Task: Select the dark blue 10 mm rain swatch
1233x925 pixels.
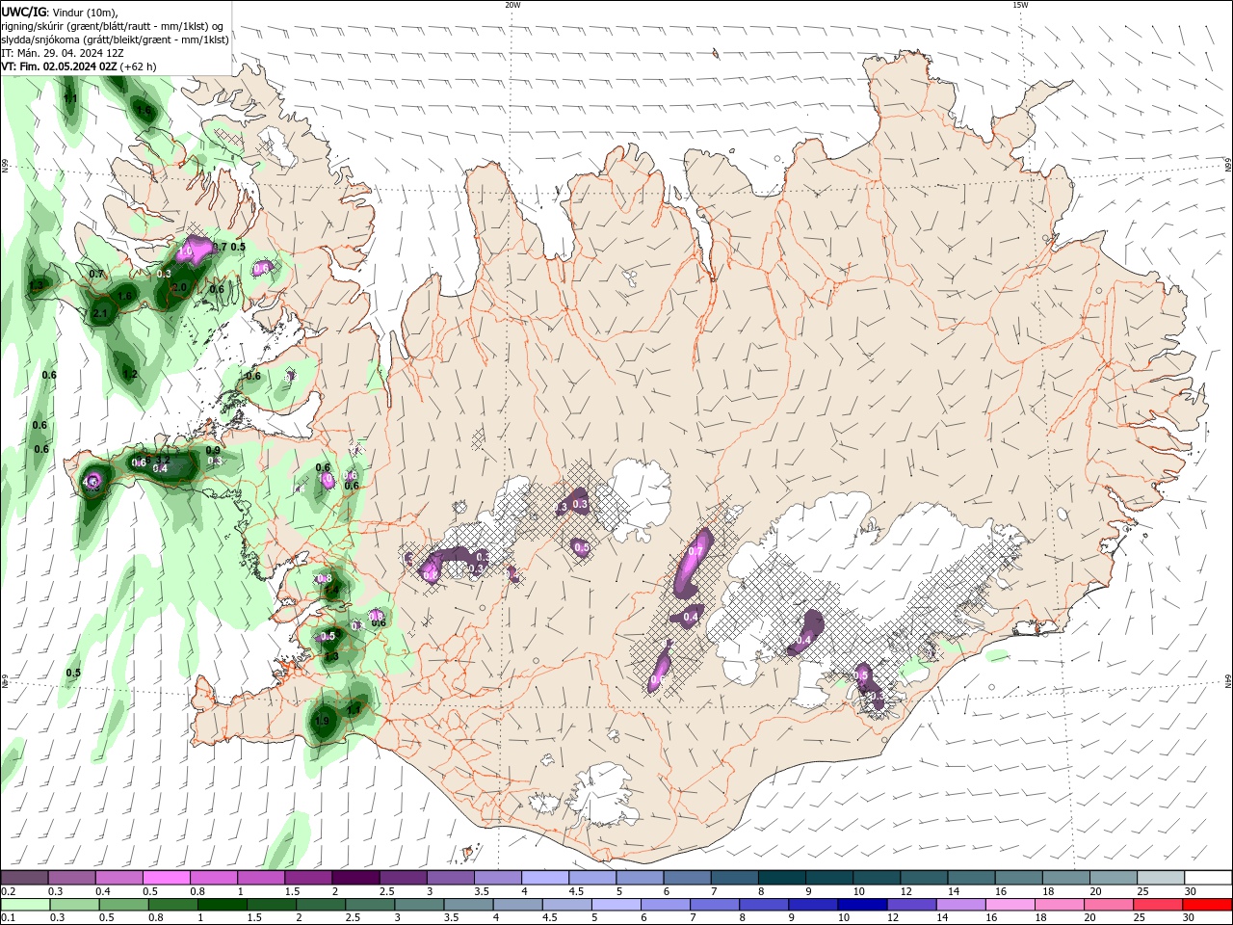Action: pyautogui.click(x=861, y=905)
